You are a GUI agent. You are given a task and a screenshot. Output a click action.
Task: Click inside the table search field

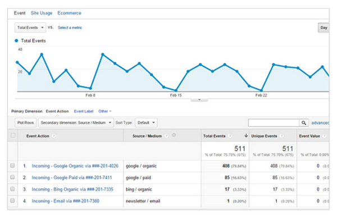coord(274,123)
